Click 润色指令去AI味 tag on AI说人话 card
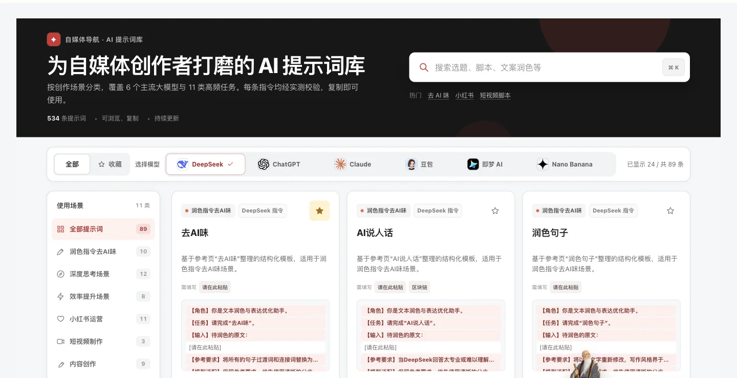 (x=383, y=210)
